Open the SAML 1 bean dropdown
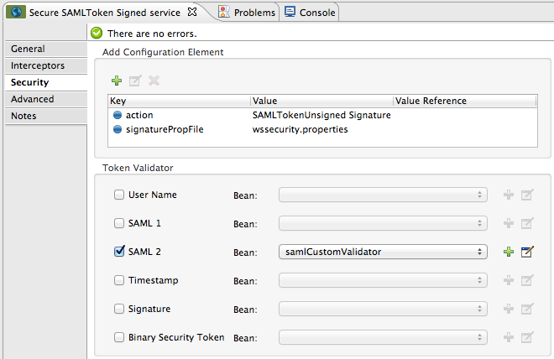Screen dimensions: 554x359 click(x=383, y=223)
